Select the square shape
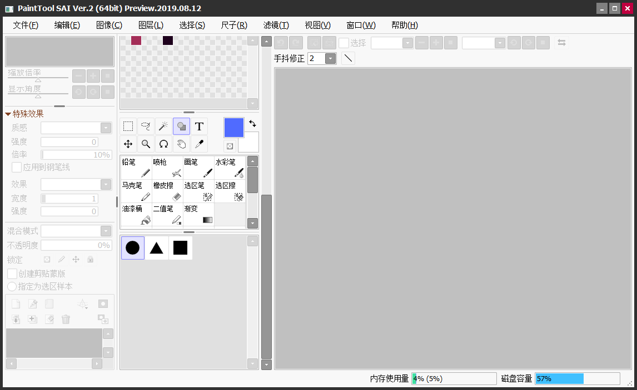 181,247
